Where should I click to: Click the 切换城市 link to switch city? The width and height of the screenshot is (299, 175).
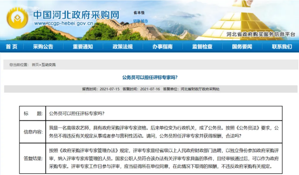coord(140,21)
